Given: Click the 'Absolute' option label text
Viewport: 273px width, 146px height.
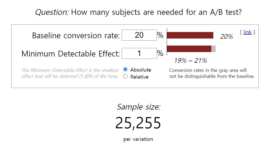Looking at the screenshot, I should pyautogui.click(x=141, y=70).
